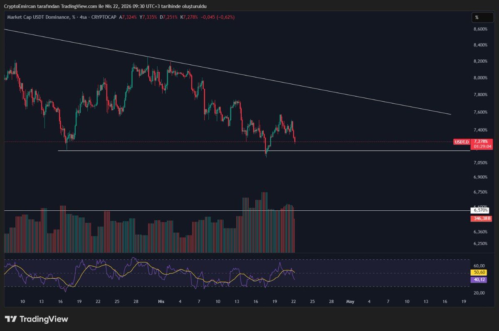Image resolution: width=499 pixels, height=331 pixels.
Task: Click the CryptoEmircan attribution text at top
Action: tap(105, 6)
